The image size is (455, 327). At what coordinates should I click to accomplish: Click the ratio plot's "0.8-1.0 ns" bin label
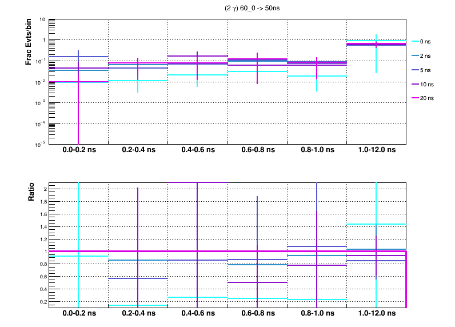316,314
